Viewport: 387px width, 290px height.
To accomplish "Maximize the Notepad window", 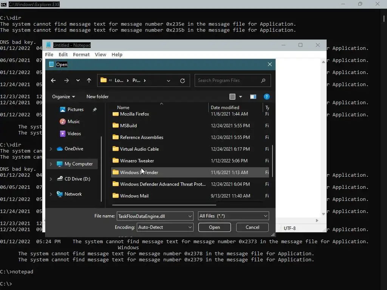I will coord(300,45).
